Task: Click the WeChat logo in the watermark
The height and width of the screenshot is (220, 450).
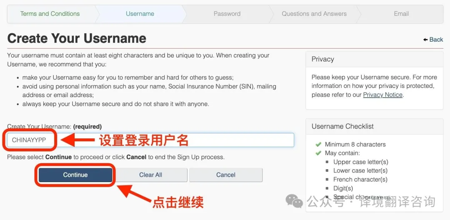Action: tap(294, 200)
